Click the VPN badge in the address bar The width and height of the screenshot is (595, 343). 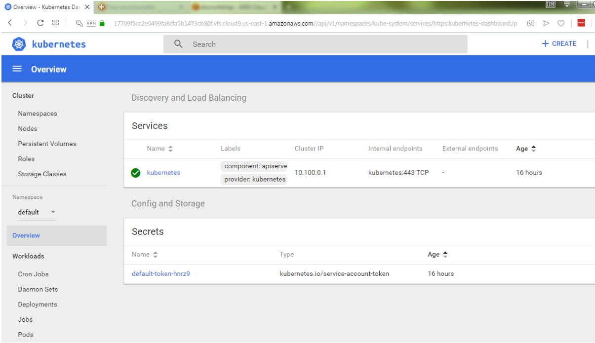pos(90,23)
